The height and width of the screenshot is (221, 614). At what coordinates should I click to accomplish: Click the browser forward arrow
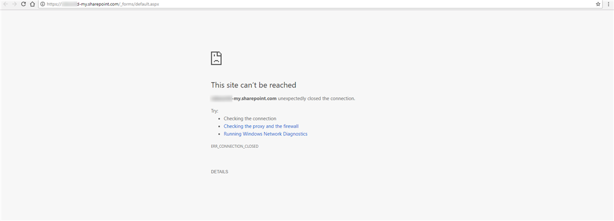[x=14, y=4]
